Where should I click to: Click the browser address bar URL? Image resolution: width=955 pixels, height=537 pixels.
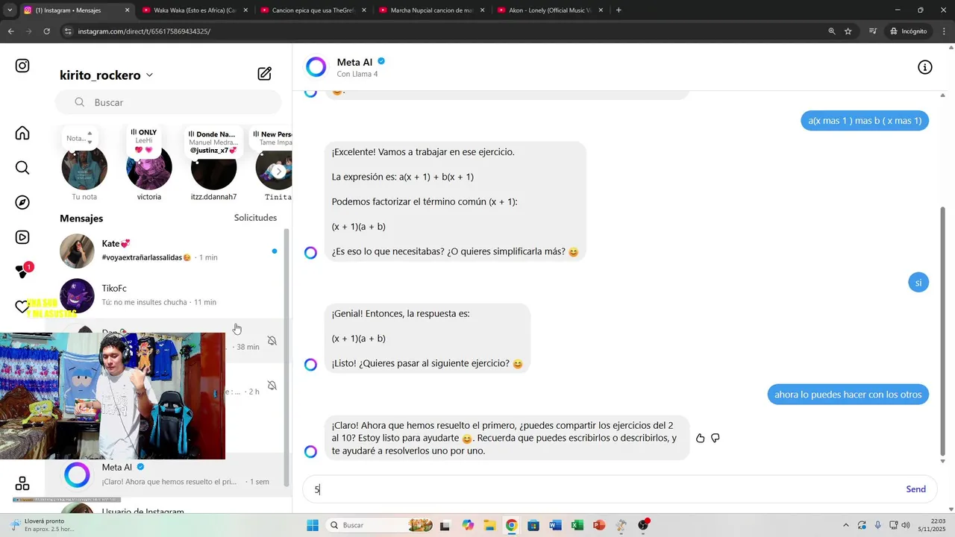(144, 31)
